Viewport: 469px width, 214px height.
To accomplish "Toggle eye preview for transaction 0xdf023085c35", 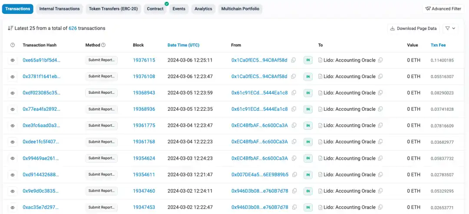I will 12,93.
